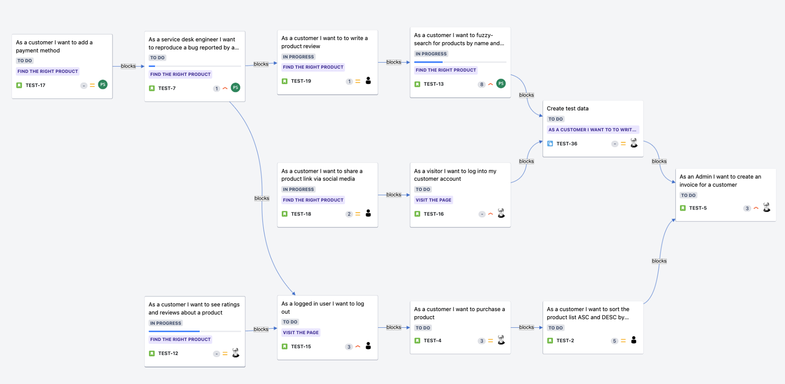Click the subtask type icon on TEST-36
This screenshot has width=785, height=384.
[x=550, y=144]
